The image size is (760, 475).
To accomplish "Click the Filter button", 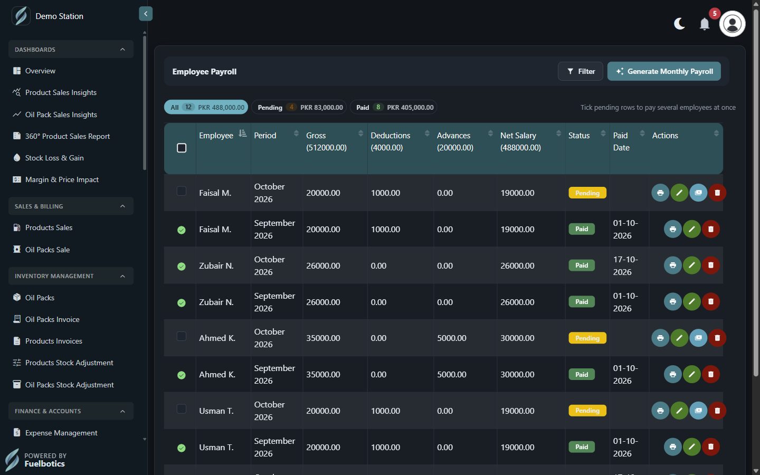I will point(581,71).
